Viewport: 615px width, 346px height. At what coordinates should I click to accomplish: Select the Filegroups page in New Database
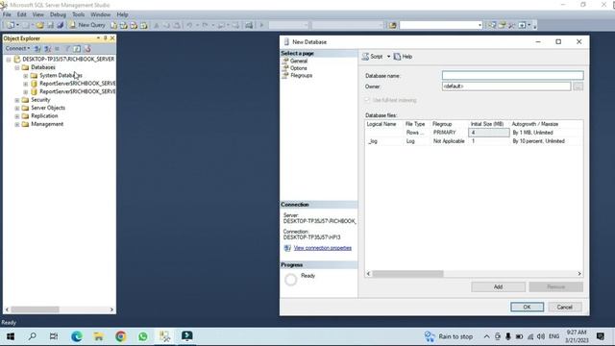(301, 75)
